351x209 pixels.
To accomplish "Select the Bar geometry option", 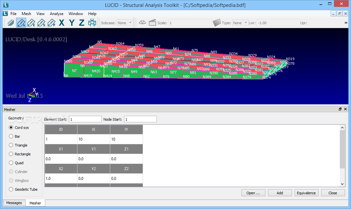I will (x=14, y=136).
